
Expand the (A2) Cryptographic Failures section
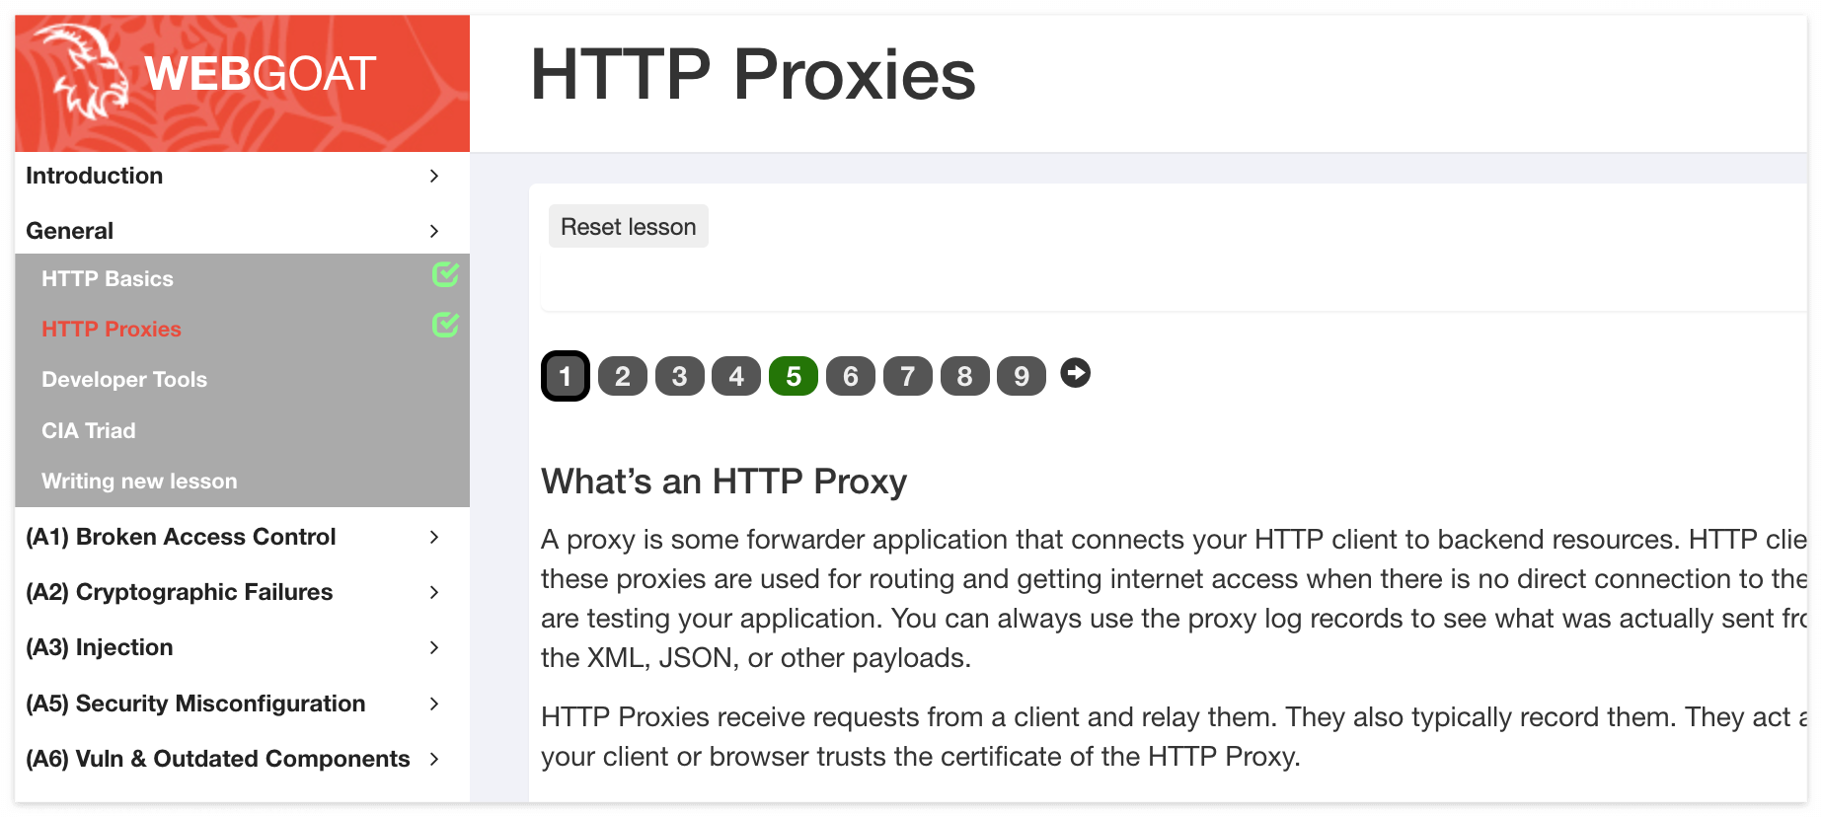[x=434, y=592]
